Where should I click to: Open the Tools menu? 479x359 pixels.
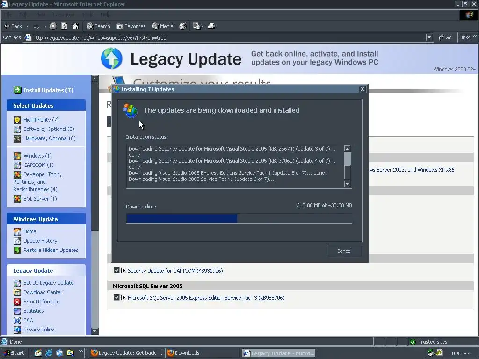tap(87, 14)
